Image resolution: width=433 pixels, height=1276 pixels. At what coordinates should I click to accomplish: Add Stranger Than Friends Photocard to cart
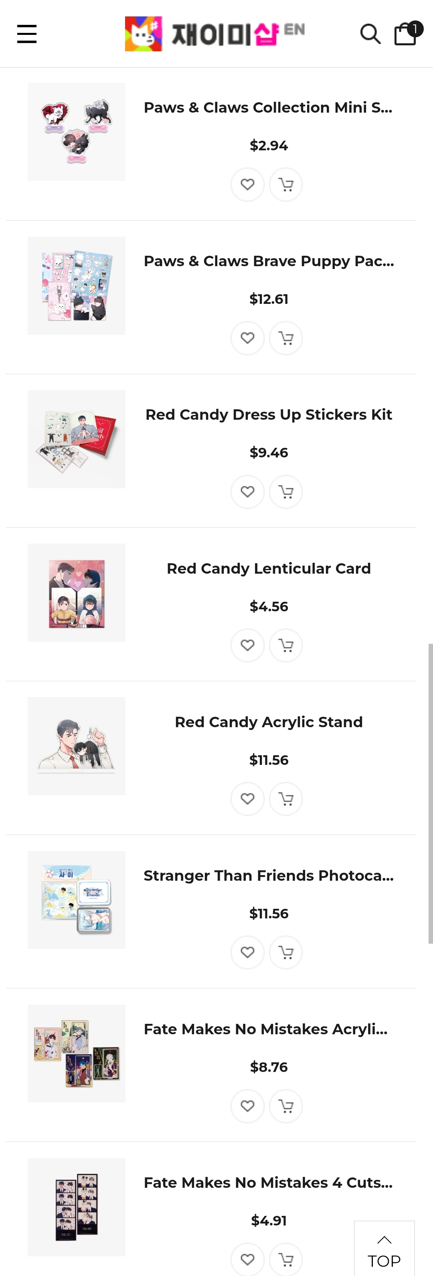click(286, 952)
